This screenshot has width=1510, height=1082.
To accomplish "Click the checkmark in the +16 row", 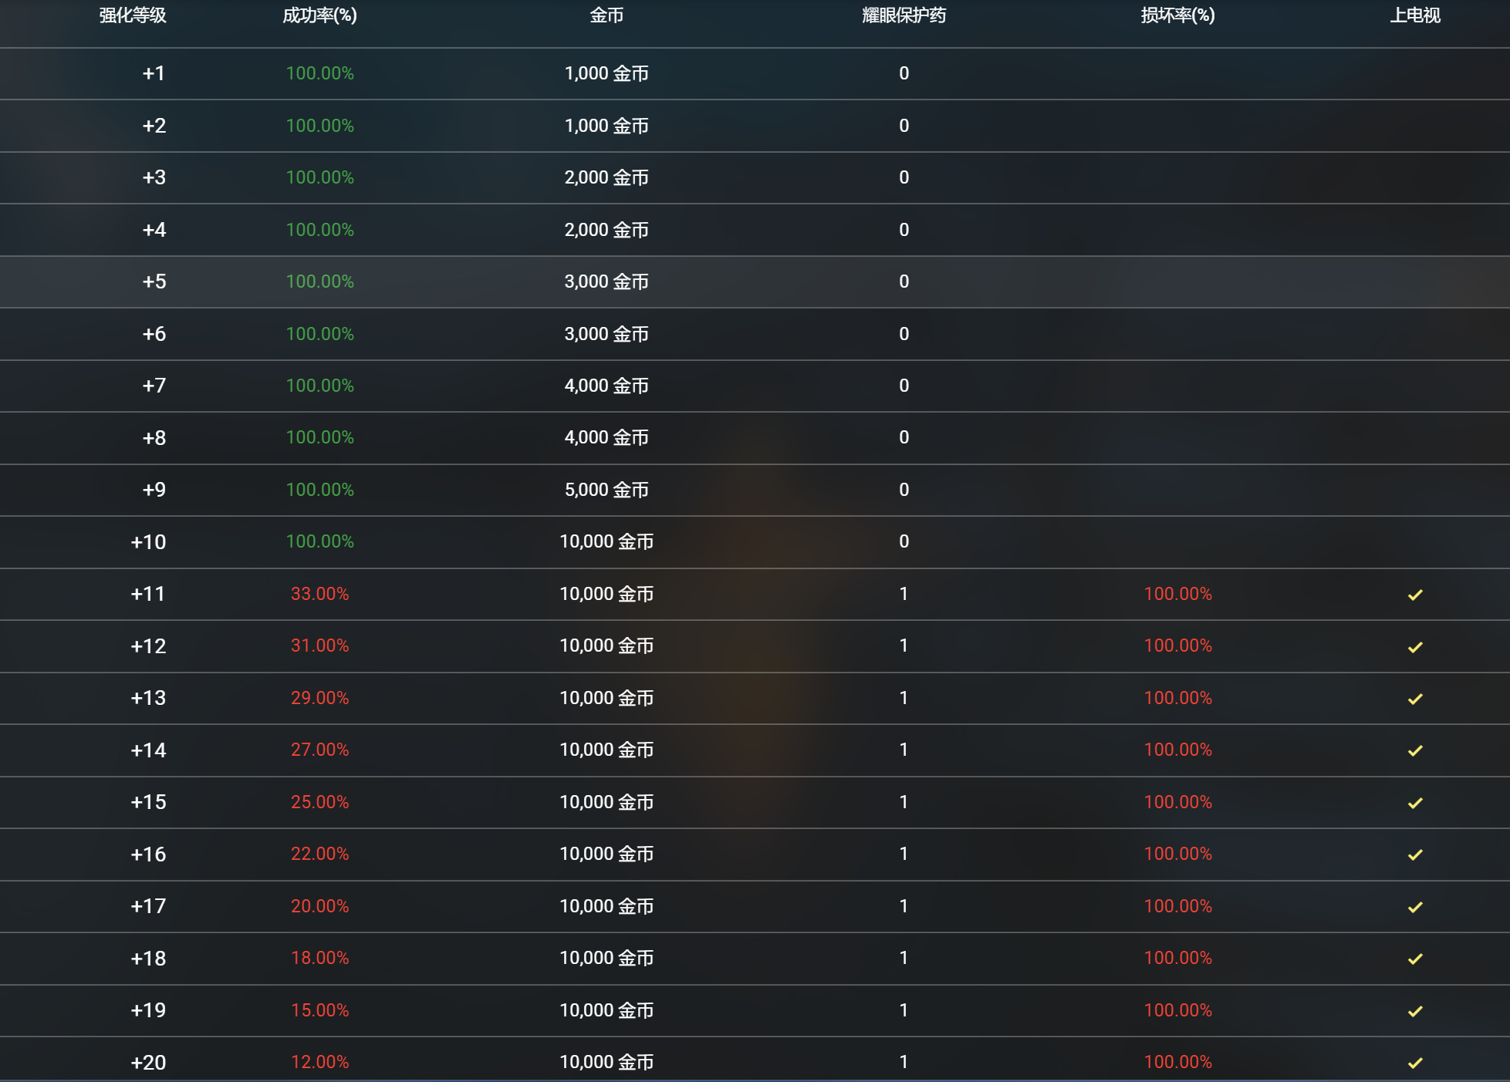I will [x=1414, y=854].
